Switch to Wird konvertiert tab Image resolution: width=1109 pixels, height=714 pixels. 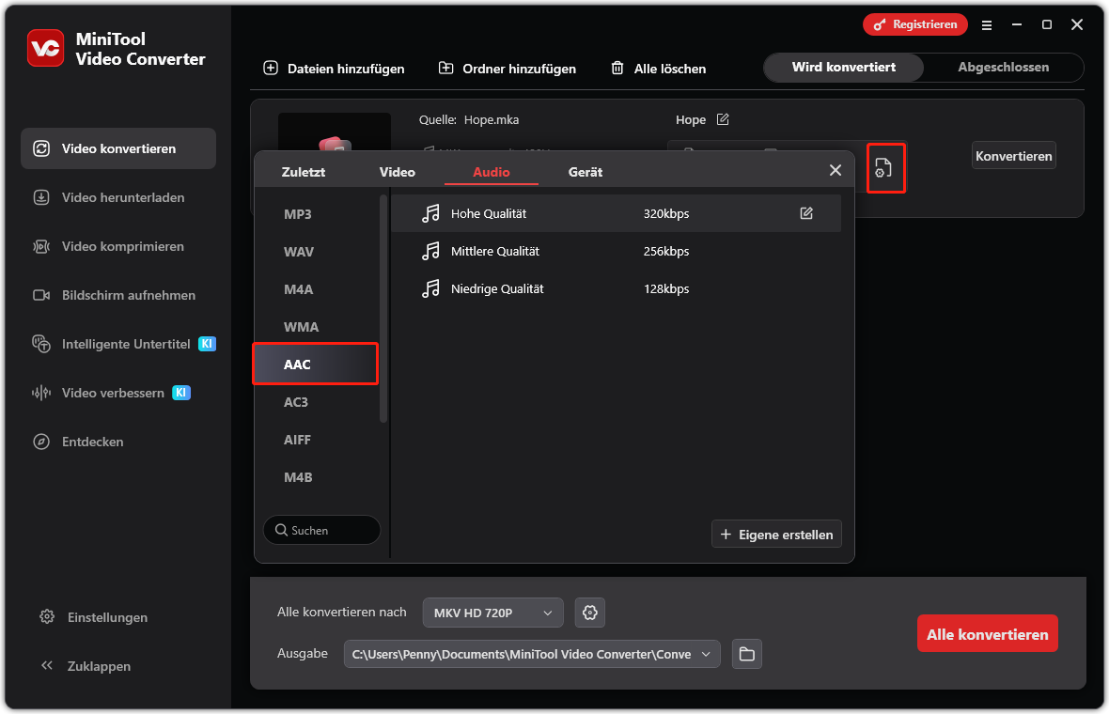pos(844,67)
